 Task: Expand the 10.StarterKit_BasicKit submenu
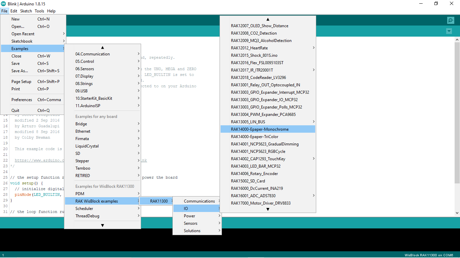coord(102,98)
